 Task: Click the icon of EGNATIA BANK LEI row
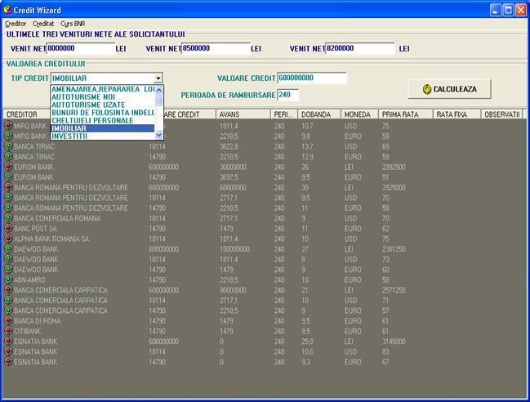(8, 341)
